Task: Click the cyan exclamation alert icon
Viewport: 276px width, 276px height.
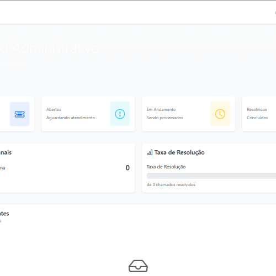Action: tap(120, 114)
